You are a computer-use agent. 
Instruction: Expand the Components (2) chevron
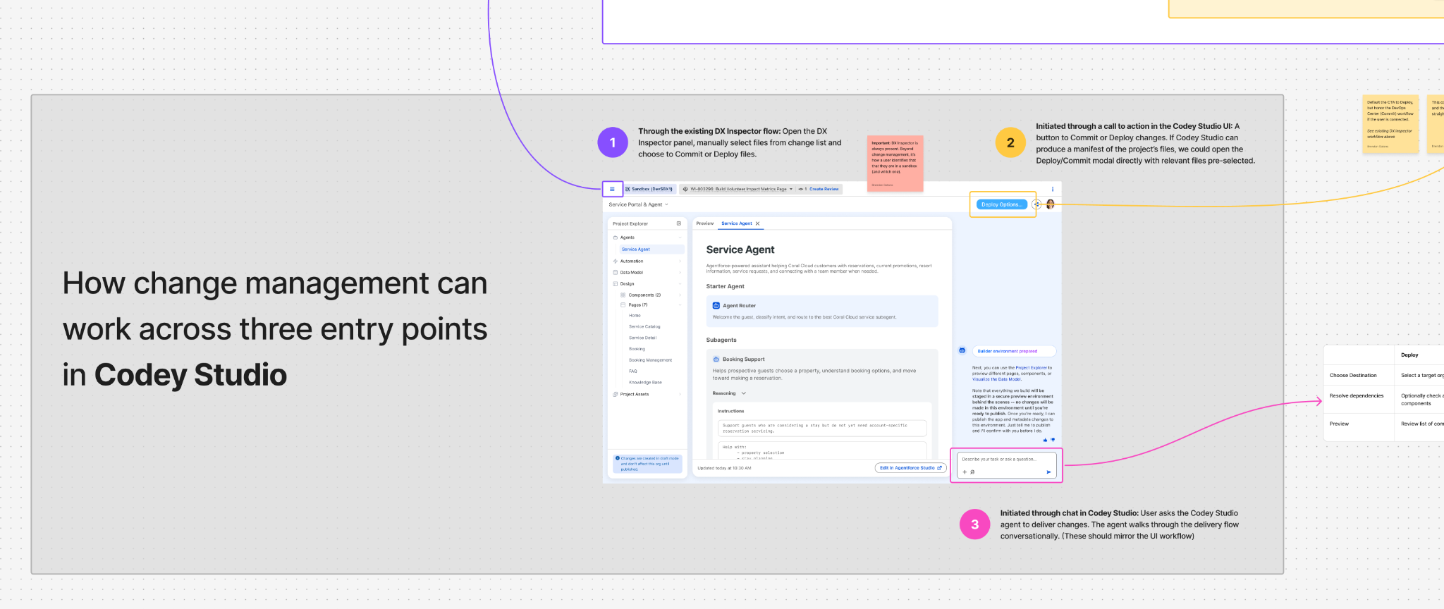click(x=680, y=295)
